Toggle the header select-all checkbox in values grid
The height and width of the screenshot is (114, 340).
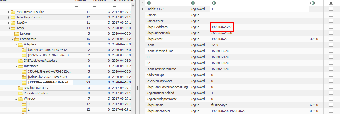pos(331,3)
